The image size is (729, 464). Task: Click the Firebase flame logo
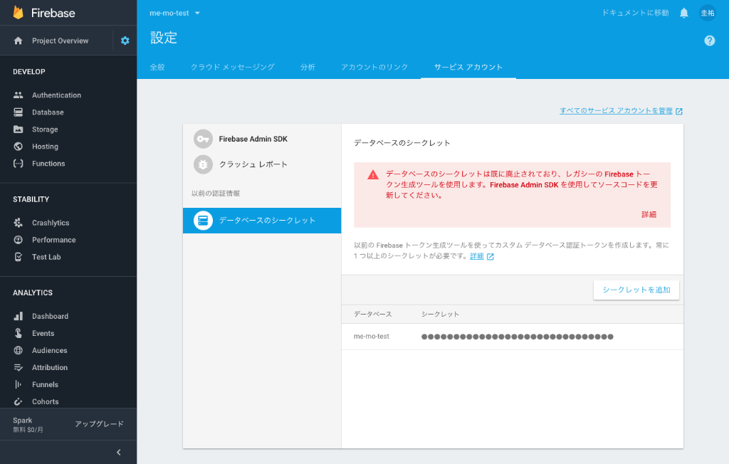point(18,13)
